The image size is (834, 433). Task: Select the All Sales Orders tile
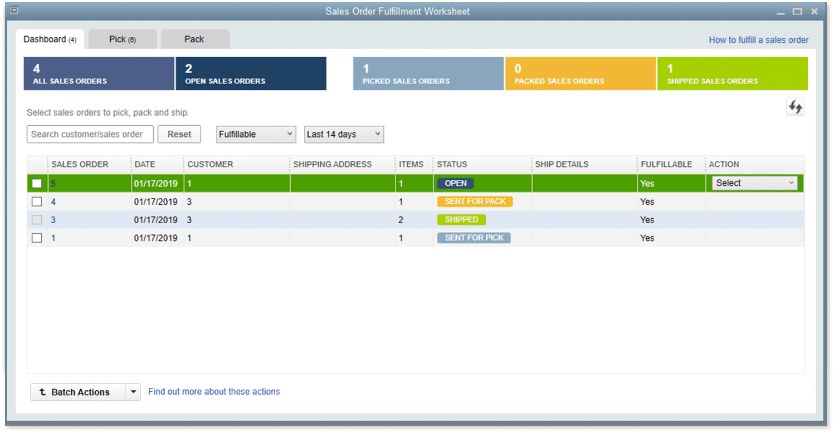[x=99, y=73]
